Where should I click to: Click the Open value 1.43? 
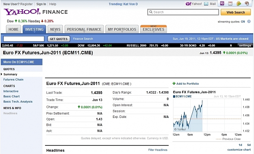pyautogui.click(x=99, y=119)
